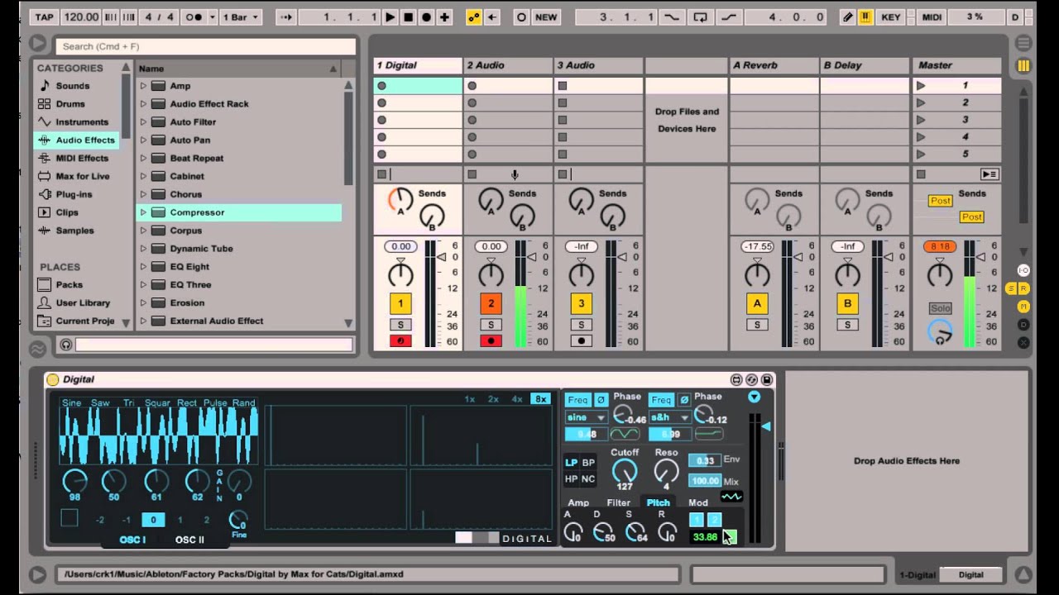Open the sine LFO waveform dropdown
This screenshot has height=595, width=1059.
[586, 417]
